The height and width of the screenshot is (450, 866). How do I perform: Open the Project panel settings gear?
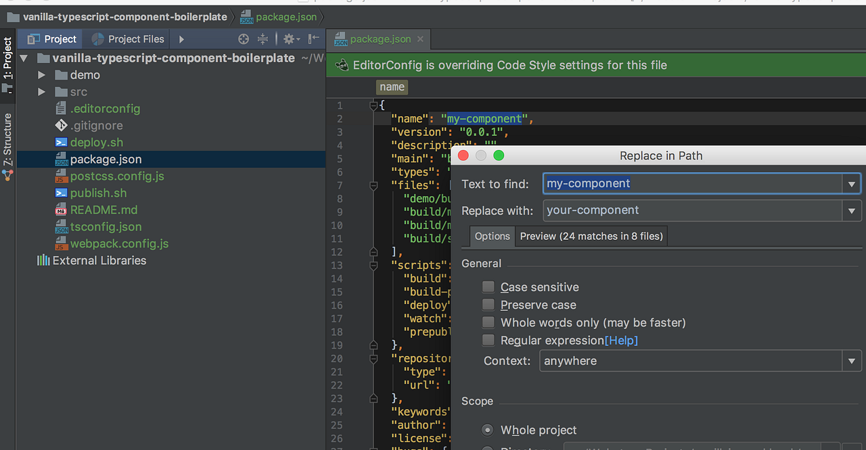(290, 39)
